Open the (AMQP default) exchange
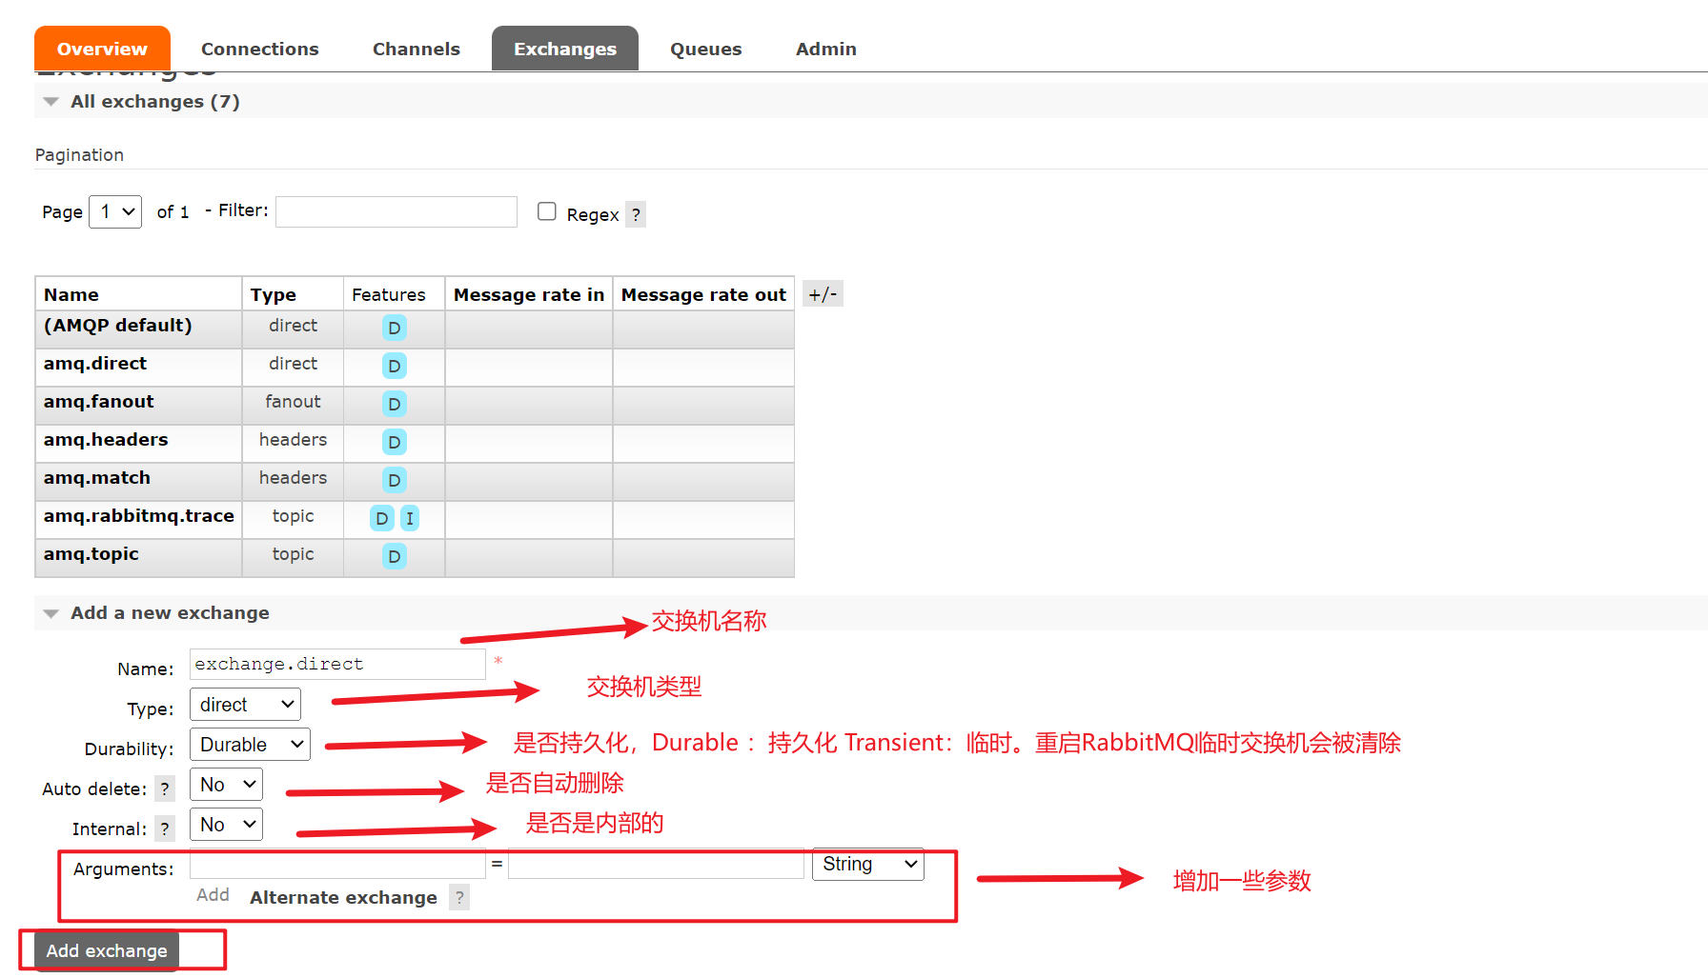1708x978 pixels. coord(117,325)
